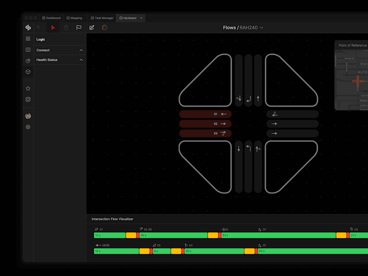Open the dashboard grid icon in sidebar

(x=28, y=39)
